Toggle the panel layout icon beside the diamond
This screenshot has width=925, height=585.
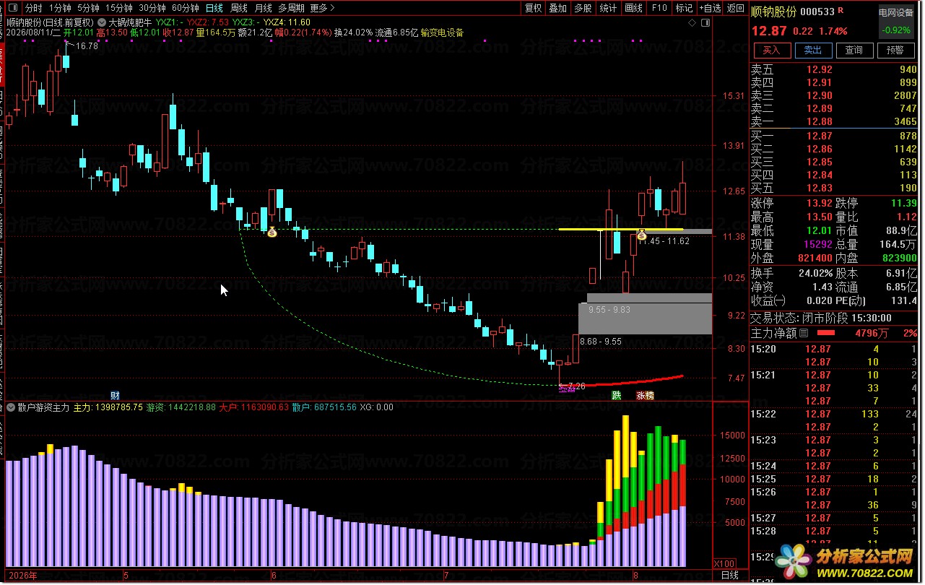click(x=706, y=22)
